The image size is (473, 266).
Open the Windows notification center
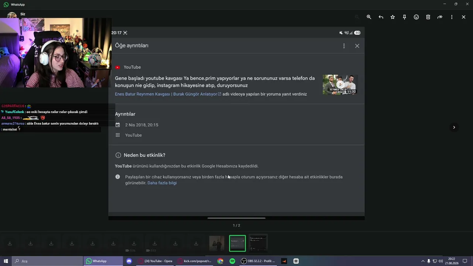point(465,261)
